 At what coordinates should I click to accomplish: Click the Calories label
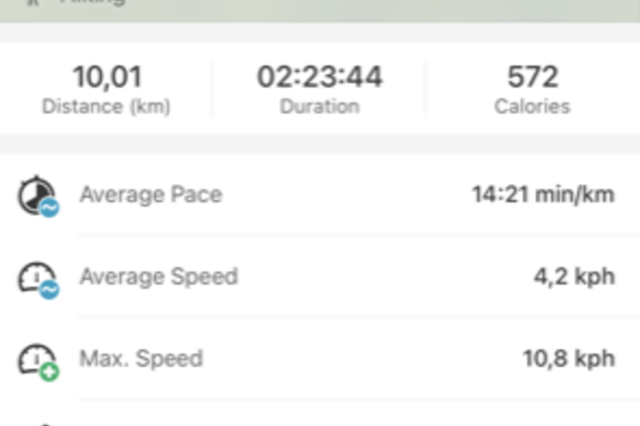pyautogui.click(x=532, y=106)
